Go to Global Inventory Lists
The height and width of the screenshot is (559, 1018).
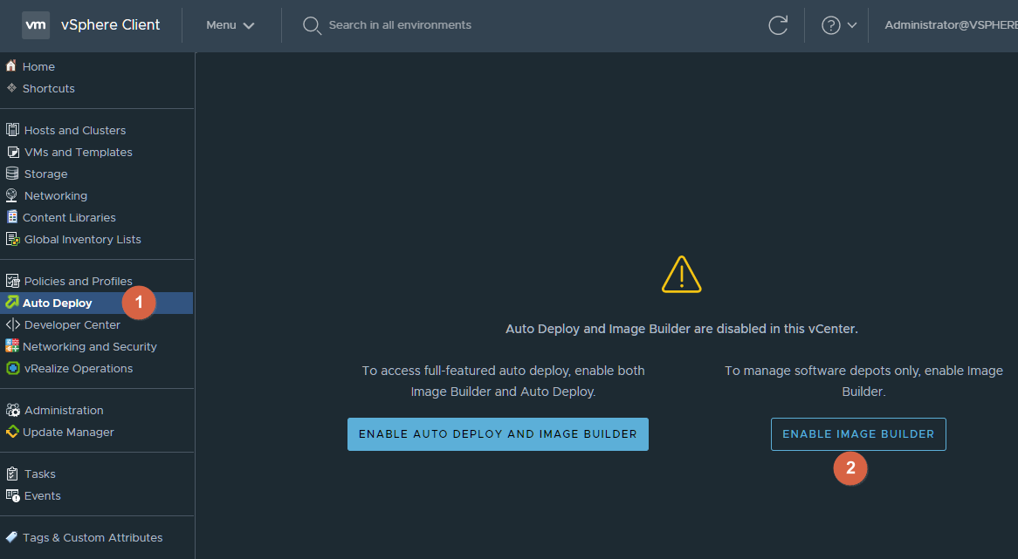click(x=82, y=239)
